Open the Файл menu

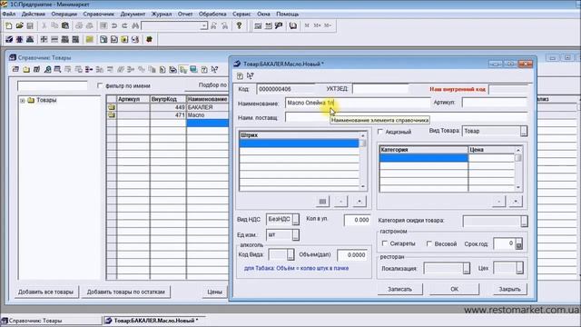click(x=8, y=14)
